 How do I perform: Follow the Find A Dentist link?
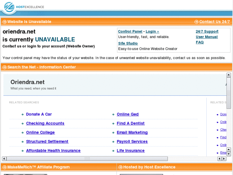pos(130,123)
